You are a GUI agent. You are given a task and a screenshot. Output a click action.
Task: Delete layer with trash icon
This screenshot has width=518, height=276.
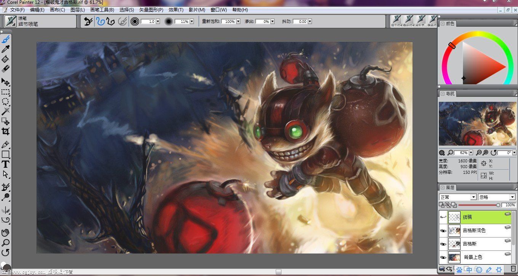tap(513, 269)
